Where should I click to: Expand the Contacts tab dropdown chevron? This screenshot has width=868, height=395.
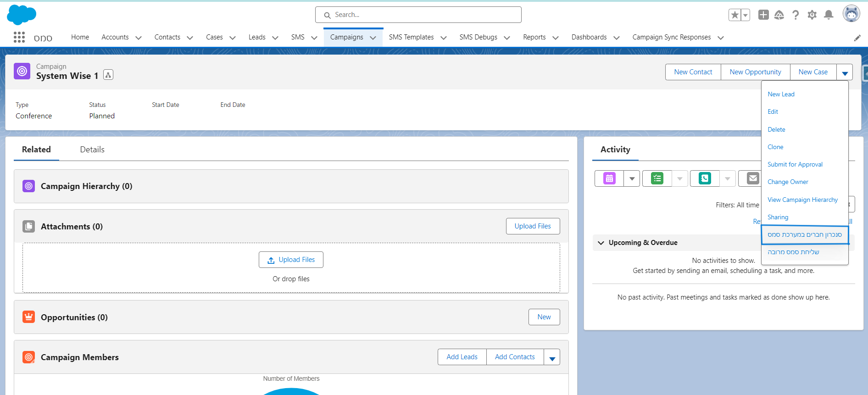click(x=190, y=38)
